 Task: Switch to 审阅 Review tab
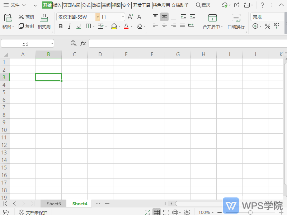pyautogui.click(x=106, y=5)
